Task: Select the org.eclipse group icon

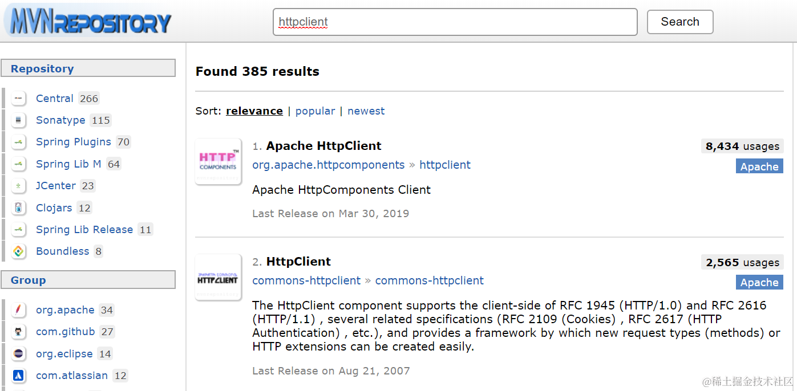Action: pyautogui.click(x=19, y=354)
